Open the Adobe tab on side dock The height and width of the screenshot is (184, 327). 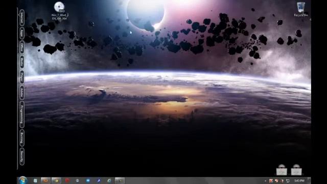click(21, 93)
